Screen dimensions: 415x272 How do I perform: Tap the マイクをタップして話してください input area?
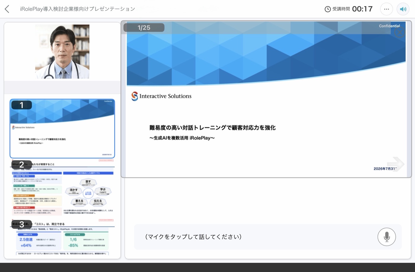click(268, 237)
